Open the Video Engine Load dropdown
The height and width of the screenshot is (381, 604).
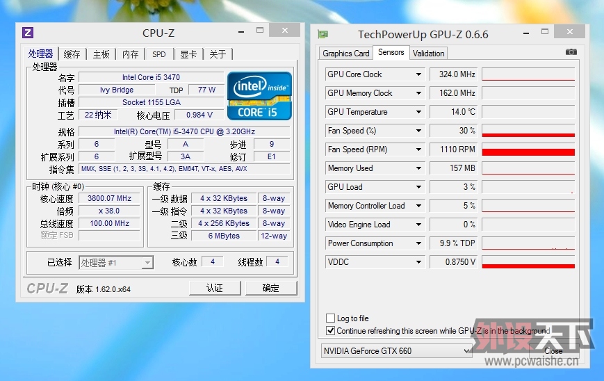(418, 225)
